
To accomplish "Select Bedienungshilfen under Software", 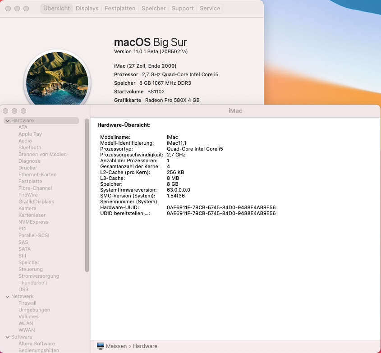I will [x=39, y=350].
